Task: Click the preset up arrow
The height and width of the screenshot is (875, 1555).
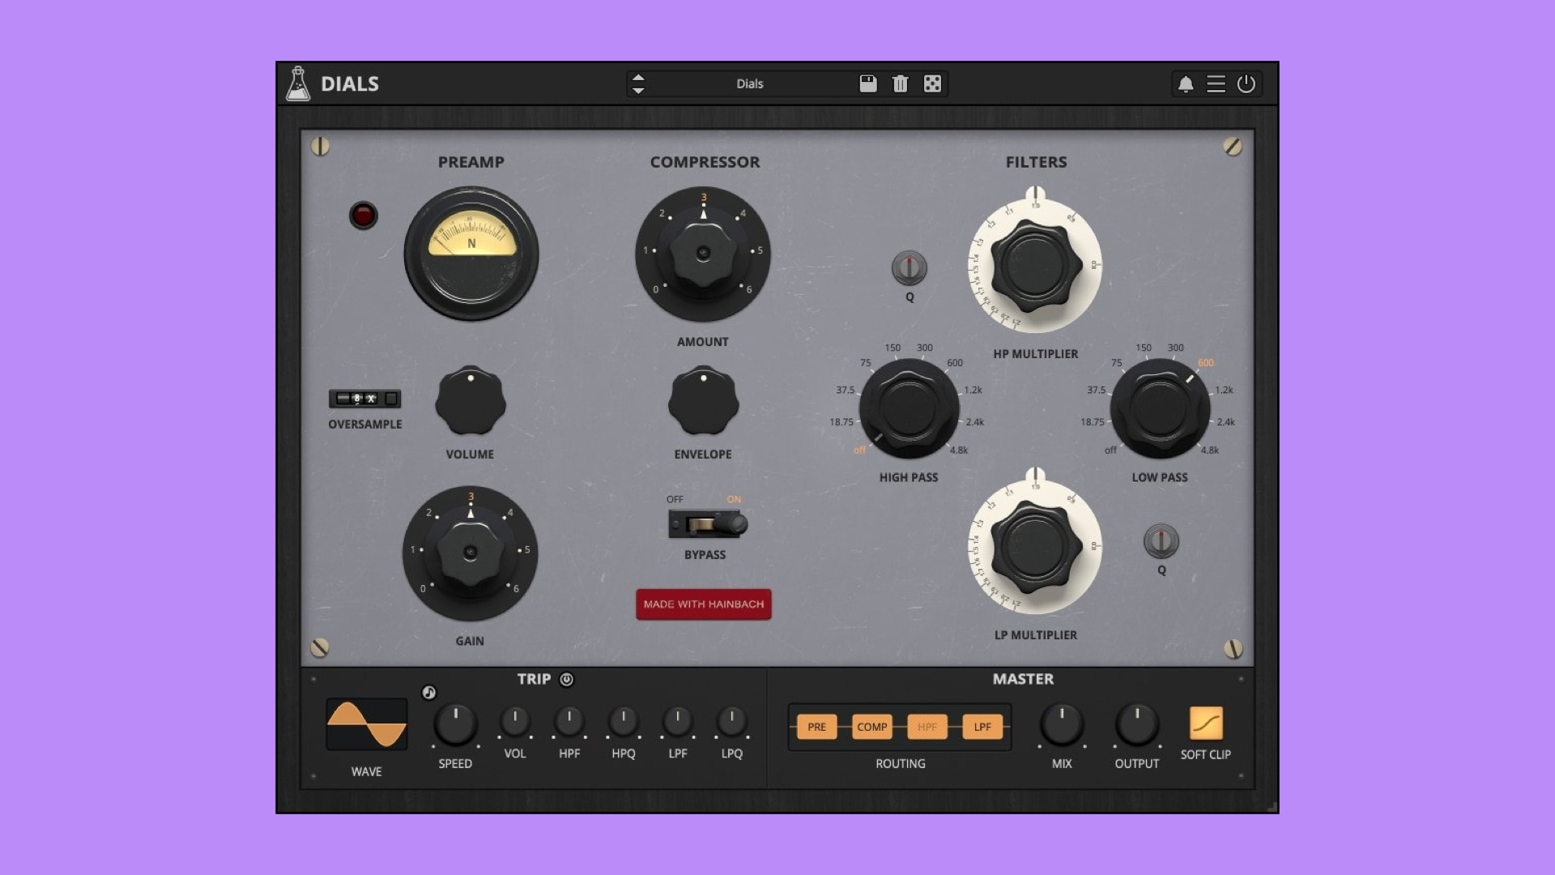Action: pos(638,77)
